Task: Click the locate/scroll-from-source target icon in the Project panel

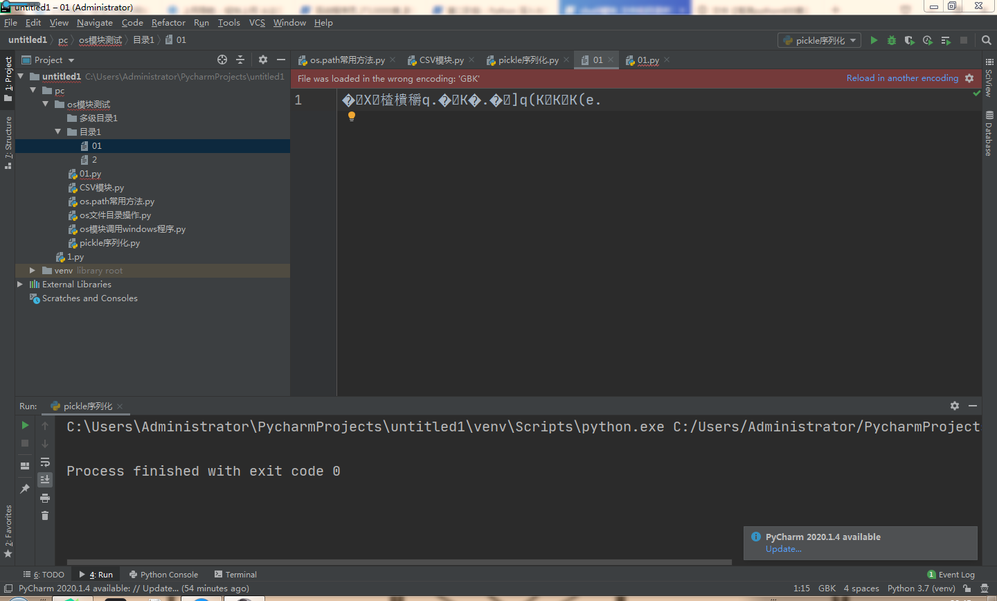Action: pos(222,60)
